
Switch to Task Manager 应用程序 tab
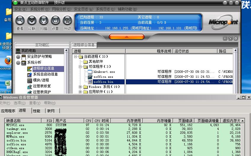pyautogui.click(x=8, y=111)
